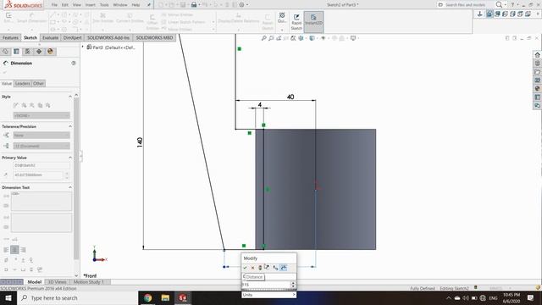Open File Explorer from the taskbar

(x=165, y=297)
